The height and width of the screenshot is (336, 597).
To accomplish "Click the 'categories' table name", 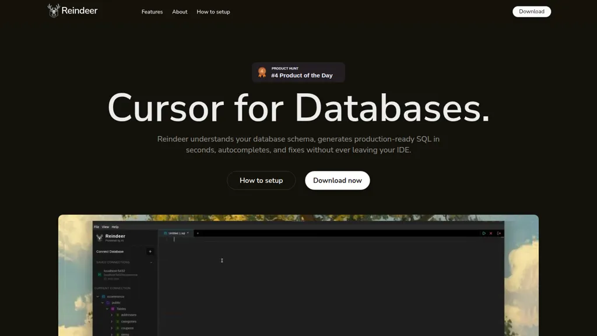I will 129,321.
